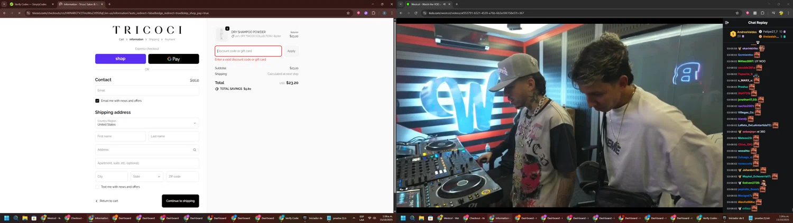Open Search from the left taskbar

[16, 218]
